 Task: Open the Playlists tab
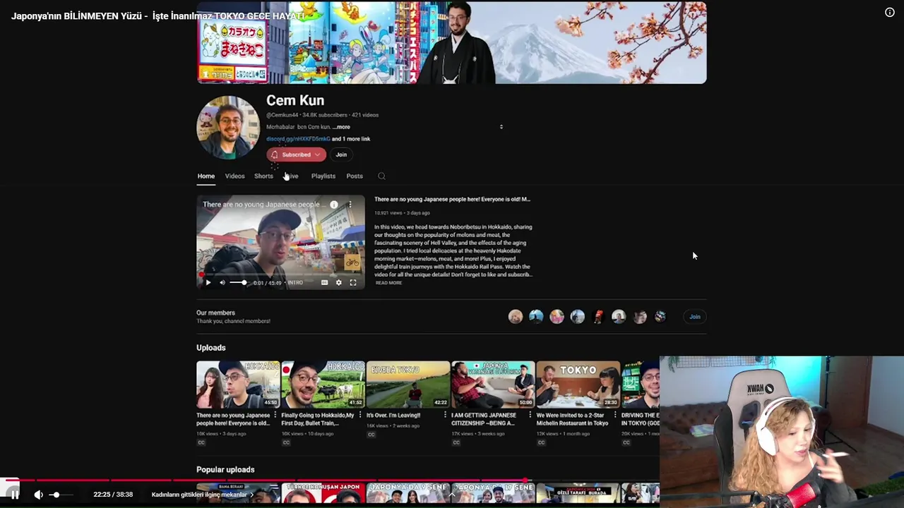(323, 176)
